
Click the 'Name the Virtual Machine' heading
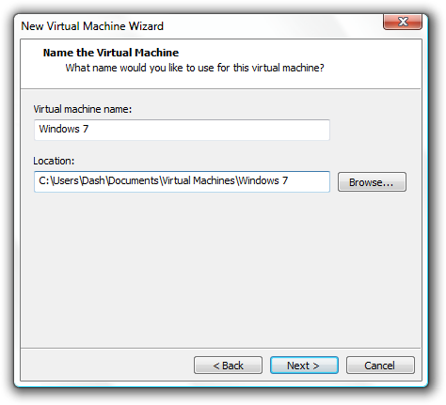111,53
